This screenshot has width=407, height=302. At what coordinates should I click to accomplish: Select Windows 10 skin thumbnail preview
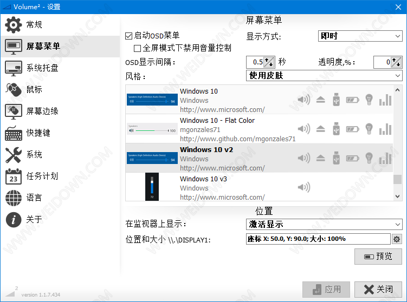[x=152, y=100]
